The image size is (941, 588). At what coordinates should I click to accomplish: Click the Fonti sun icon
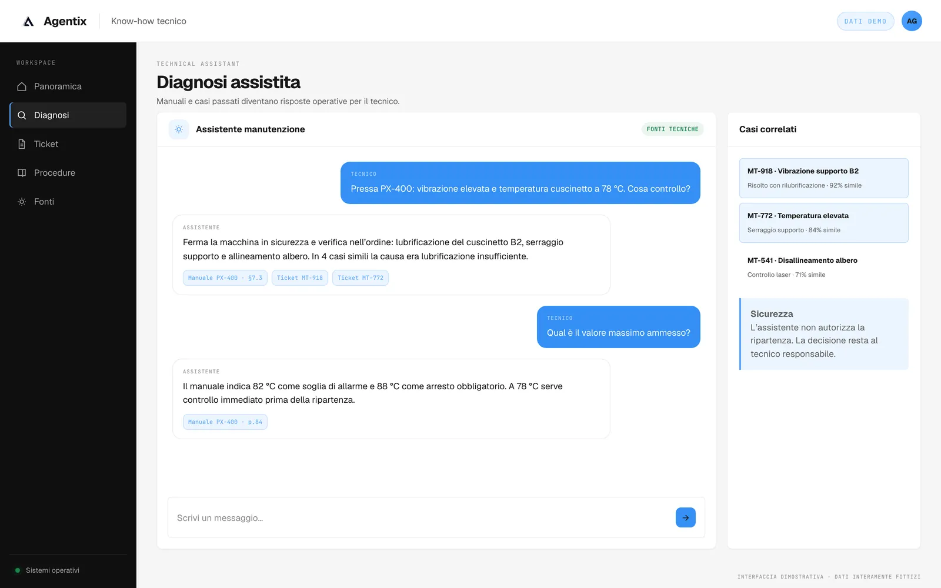click(x=22, y=202)
